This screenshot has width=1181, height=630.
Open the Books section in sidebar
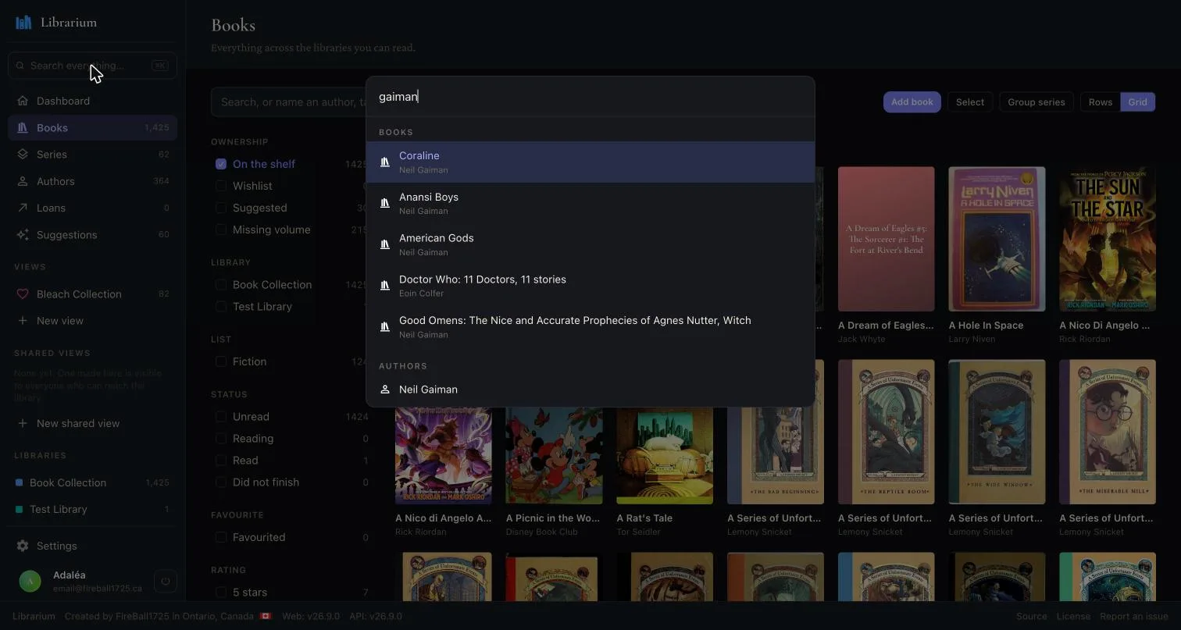click(x=92, y=128)
